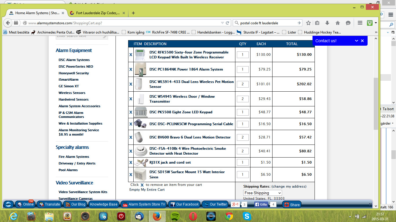Open the URL bar history dropdown arrow

pos(222,23)
